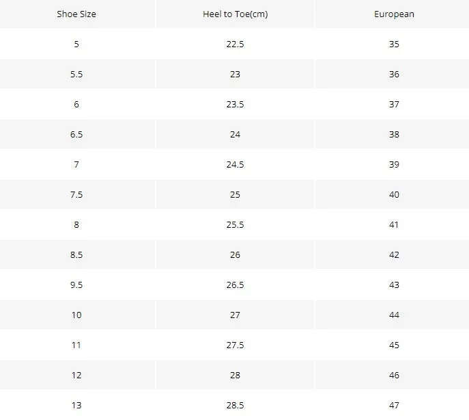Click European size 47

coord(394,406)
